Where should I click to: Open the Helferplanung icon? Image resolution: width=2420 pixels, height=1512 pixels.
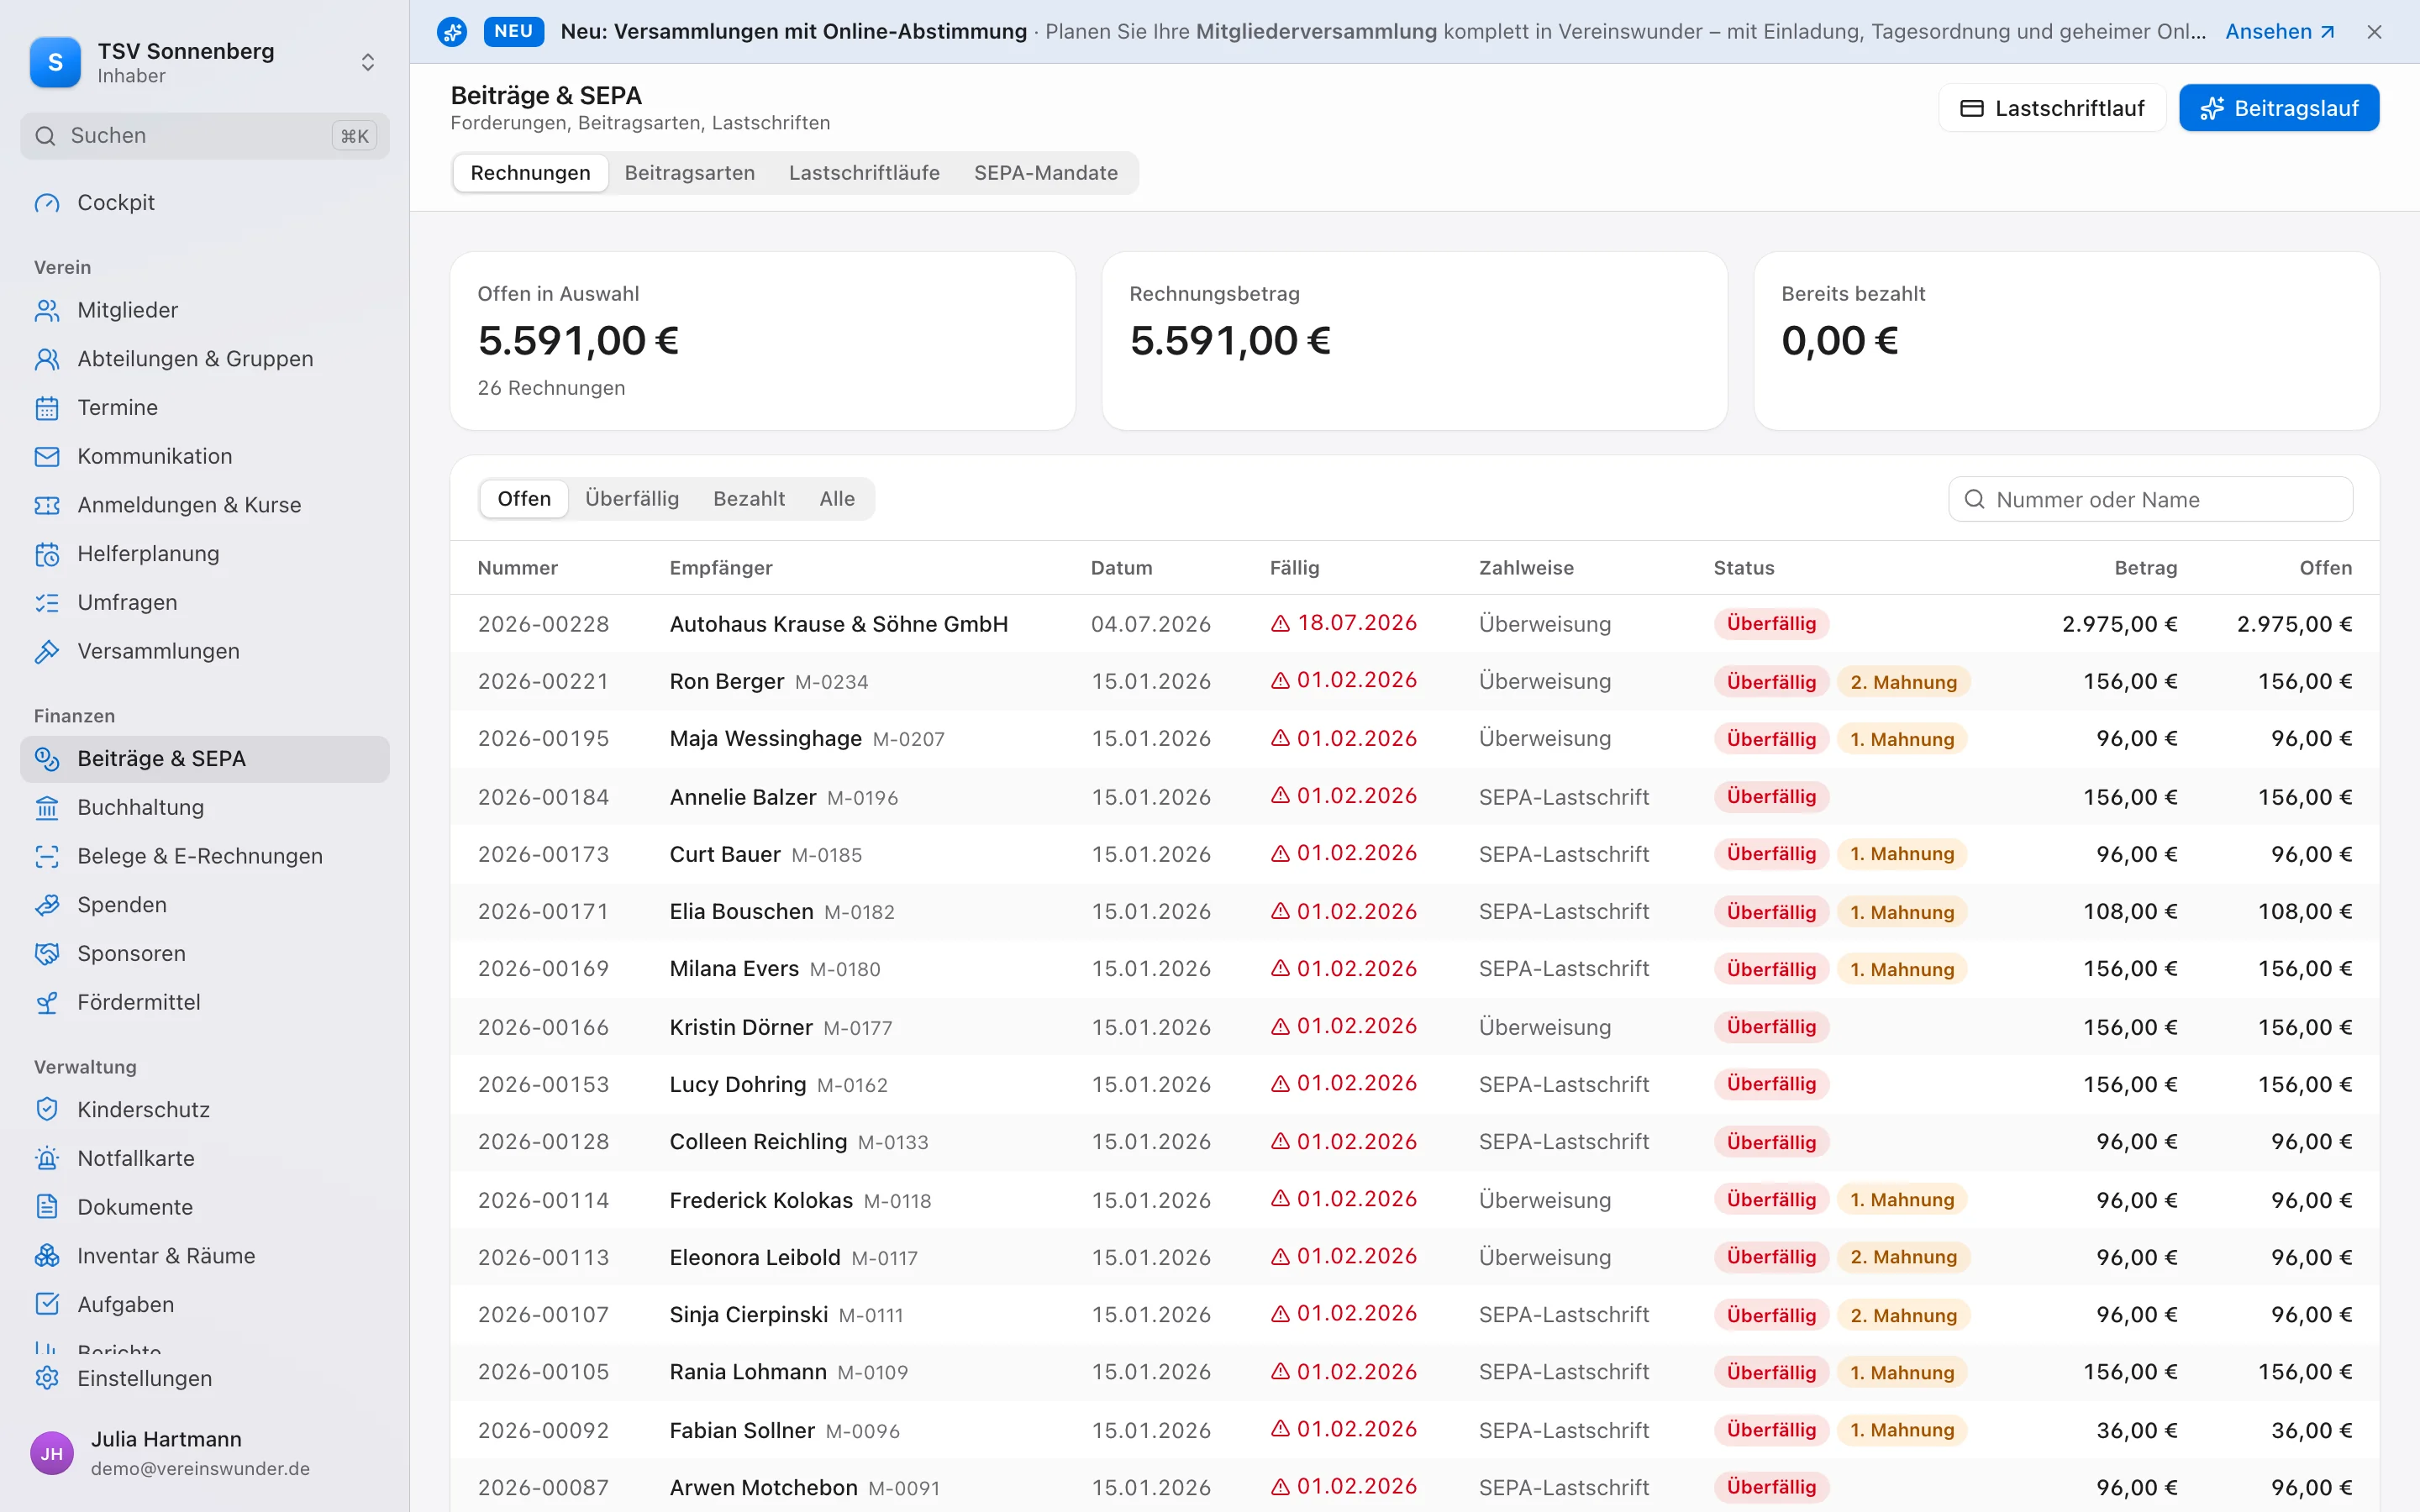47,554
